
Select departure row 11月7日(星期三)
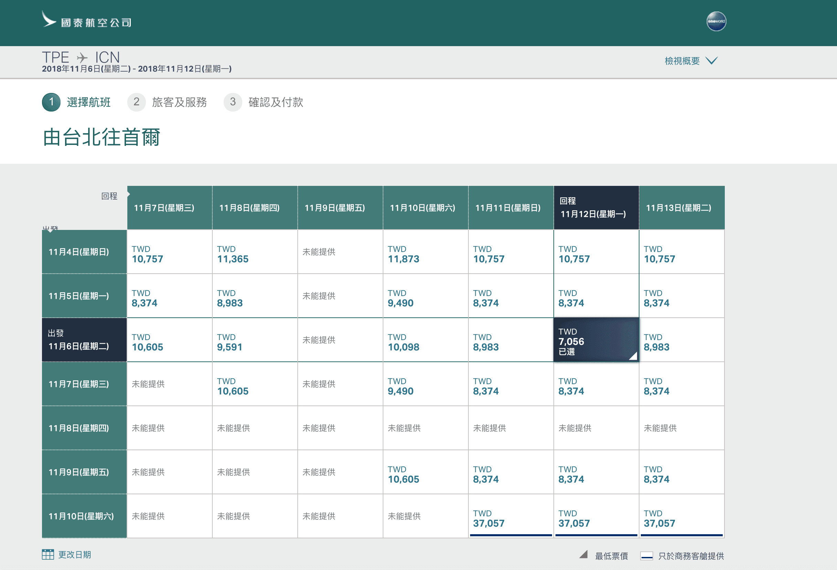[x=84, y=384]
